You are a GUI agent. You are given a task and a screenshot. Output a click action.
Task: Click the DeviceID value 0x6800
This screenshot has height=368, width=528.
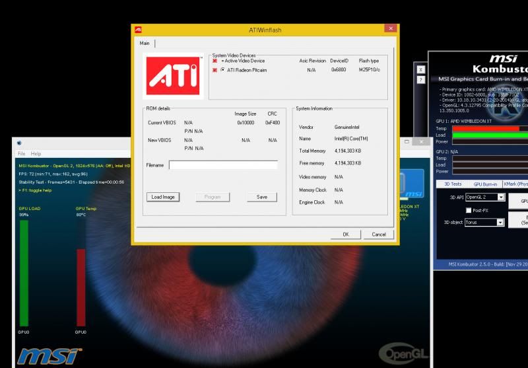[339, 70]
